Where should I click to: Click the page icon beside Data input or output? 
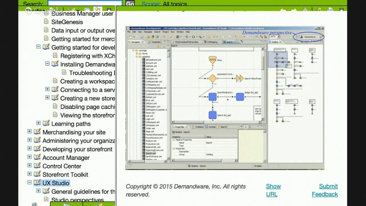(x=46, y=30)
